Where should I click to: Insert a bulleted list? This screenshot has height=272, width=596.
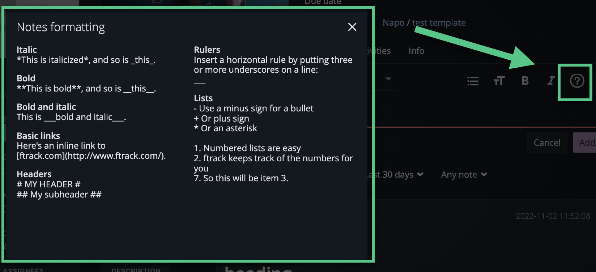(473, 81)
